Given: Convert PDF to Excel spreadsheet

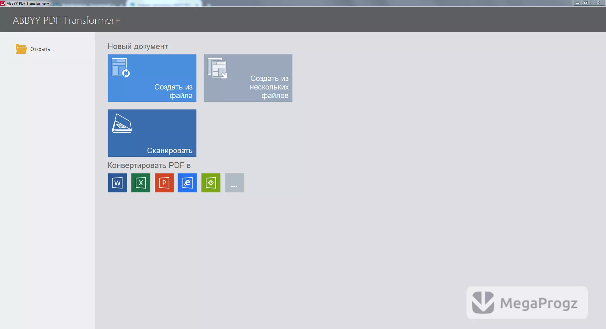Looking at the screenshot, I should coord(141,183).
